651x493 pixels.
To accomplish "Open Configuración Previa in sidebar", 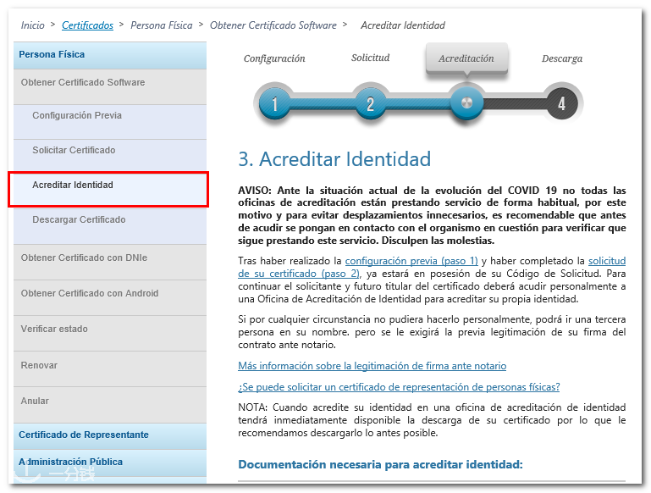I will [x=110, y=122].
